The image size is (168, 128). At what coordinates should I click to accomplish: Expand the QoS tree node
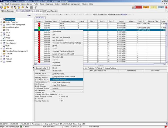[x=1, y=56]
